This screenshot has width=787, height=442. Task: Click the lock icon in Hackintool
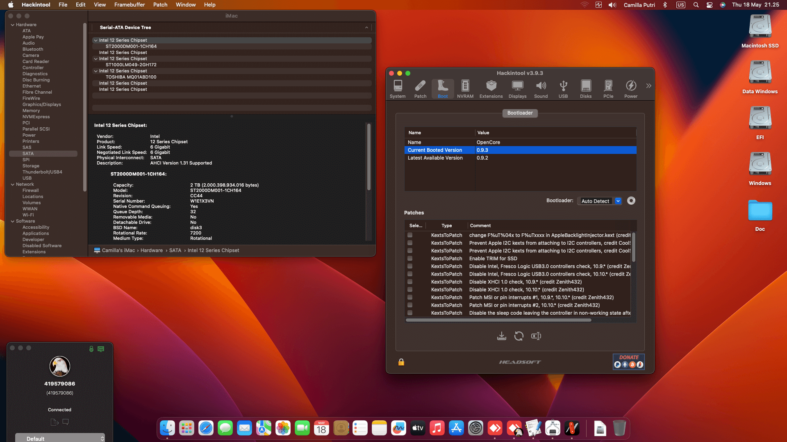click(401, 362)
